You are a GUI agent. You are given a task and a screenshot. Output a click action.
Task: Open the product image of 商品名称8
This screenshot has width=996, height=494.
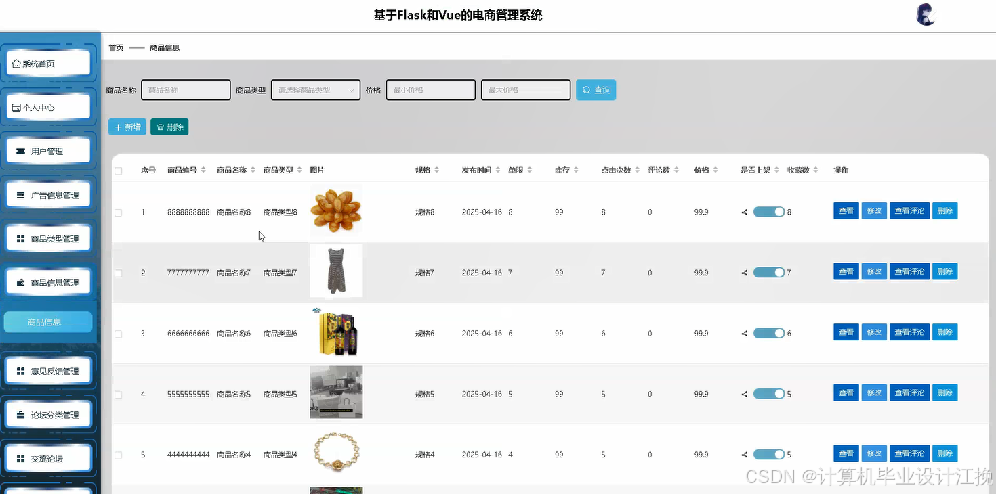336,210
